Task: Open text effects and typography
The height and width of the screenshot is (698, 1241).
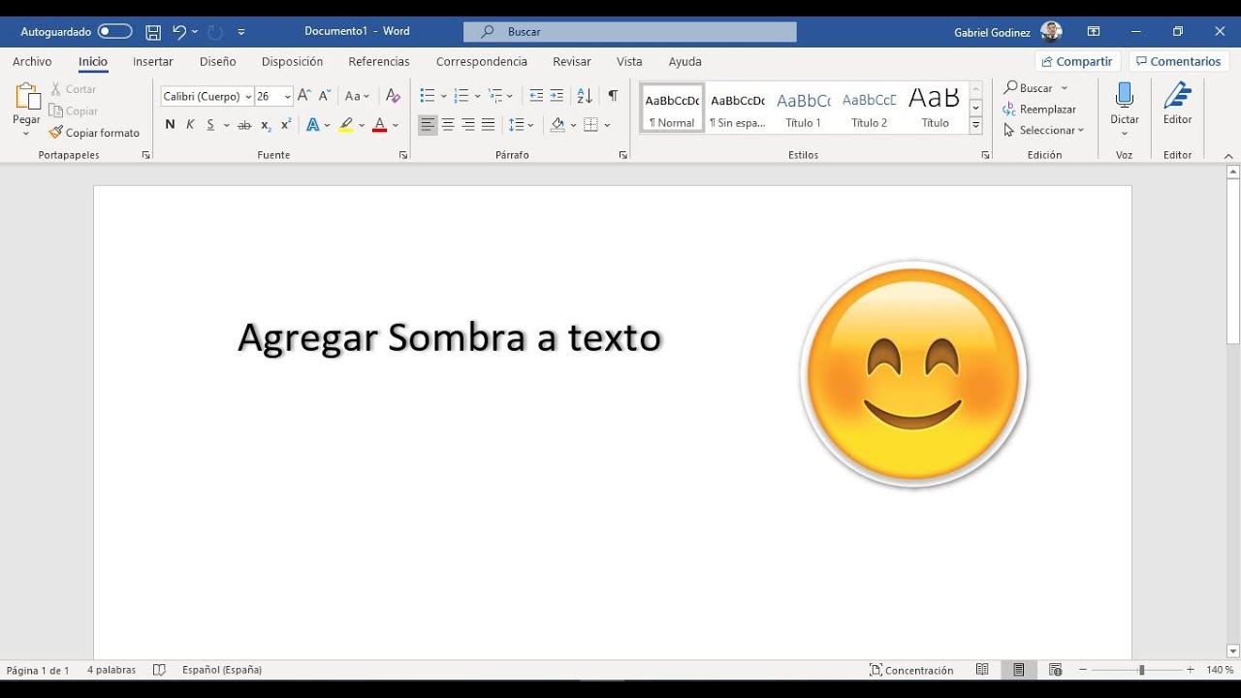Action: 312,125
